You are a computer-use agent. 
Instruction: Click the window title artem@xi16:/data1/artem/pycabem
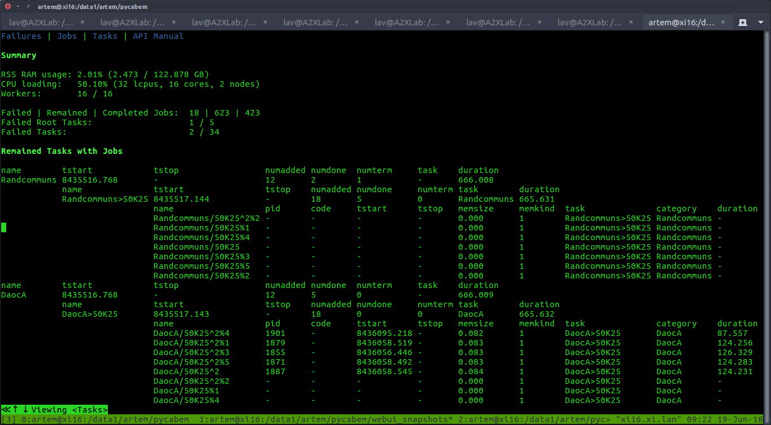coord(93,6)
